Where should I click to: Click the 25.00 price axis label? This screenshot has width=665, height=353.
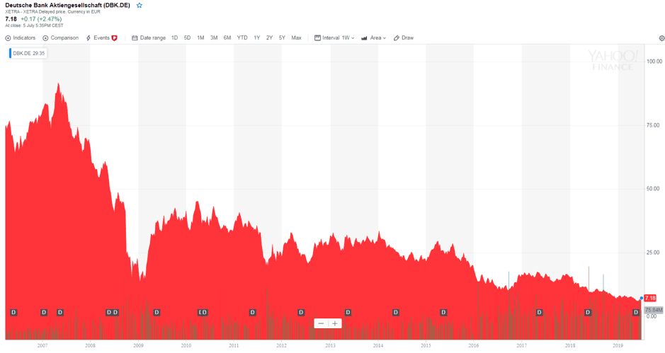(653, 253)
